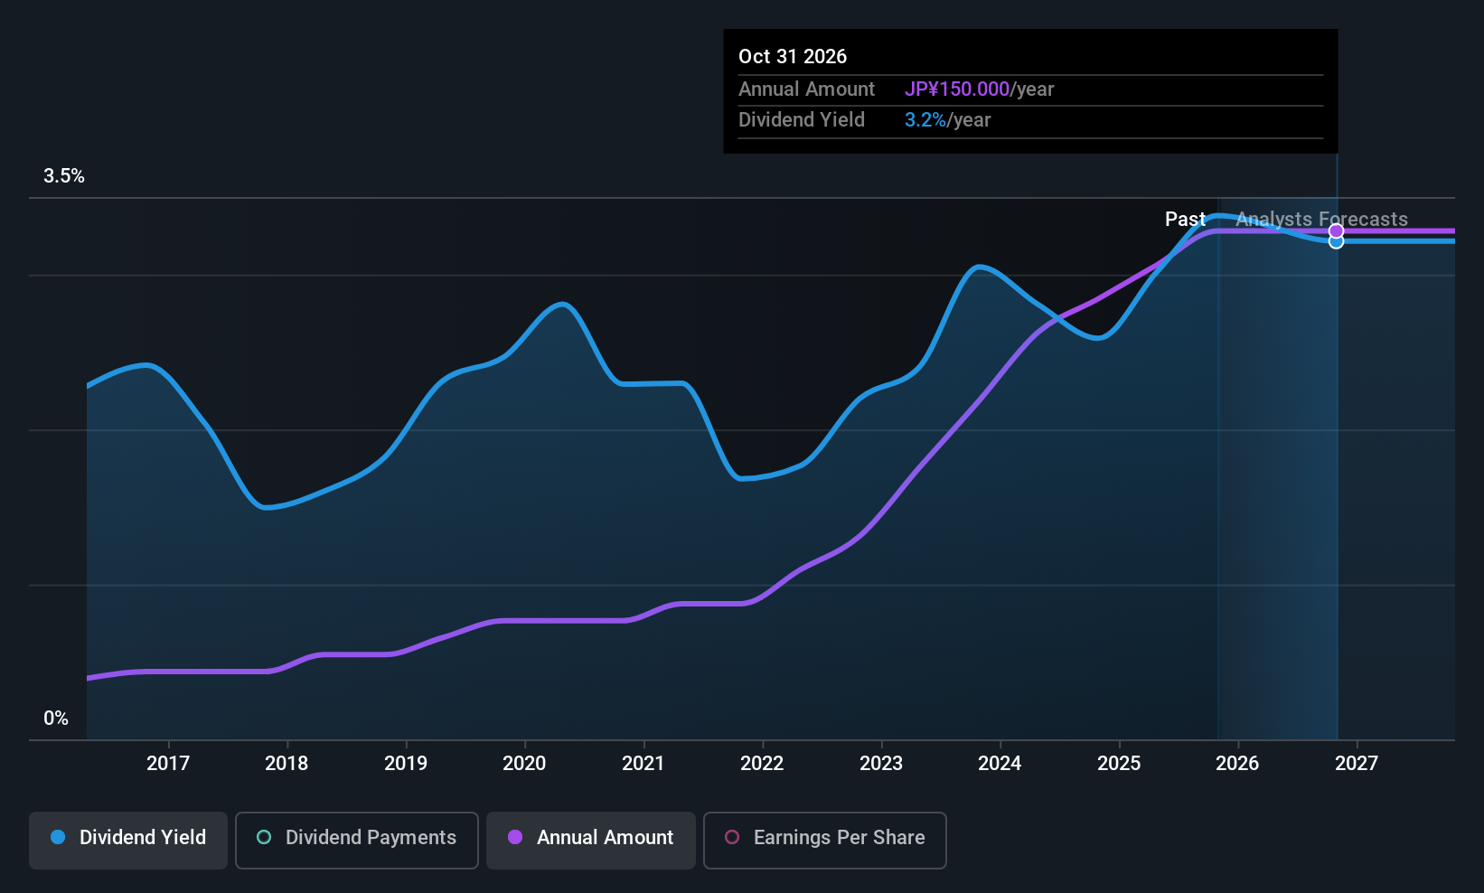This screenshot has height=893, width=1484.
Task: Toggle the Annual Amount series display
Action: click(x=590, y=840)
